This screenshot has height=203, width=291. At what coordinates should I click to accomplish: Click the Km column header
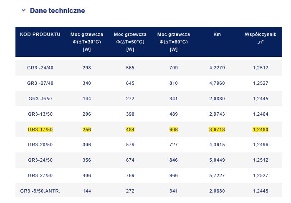click(x=217, y=34)
